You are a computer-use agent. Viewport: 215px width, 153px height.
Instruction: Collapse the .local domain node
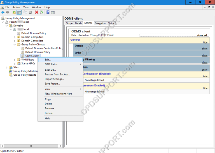point(11,29)
